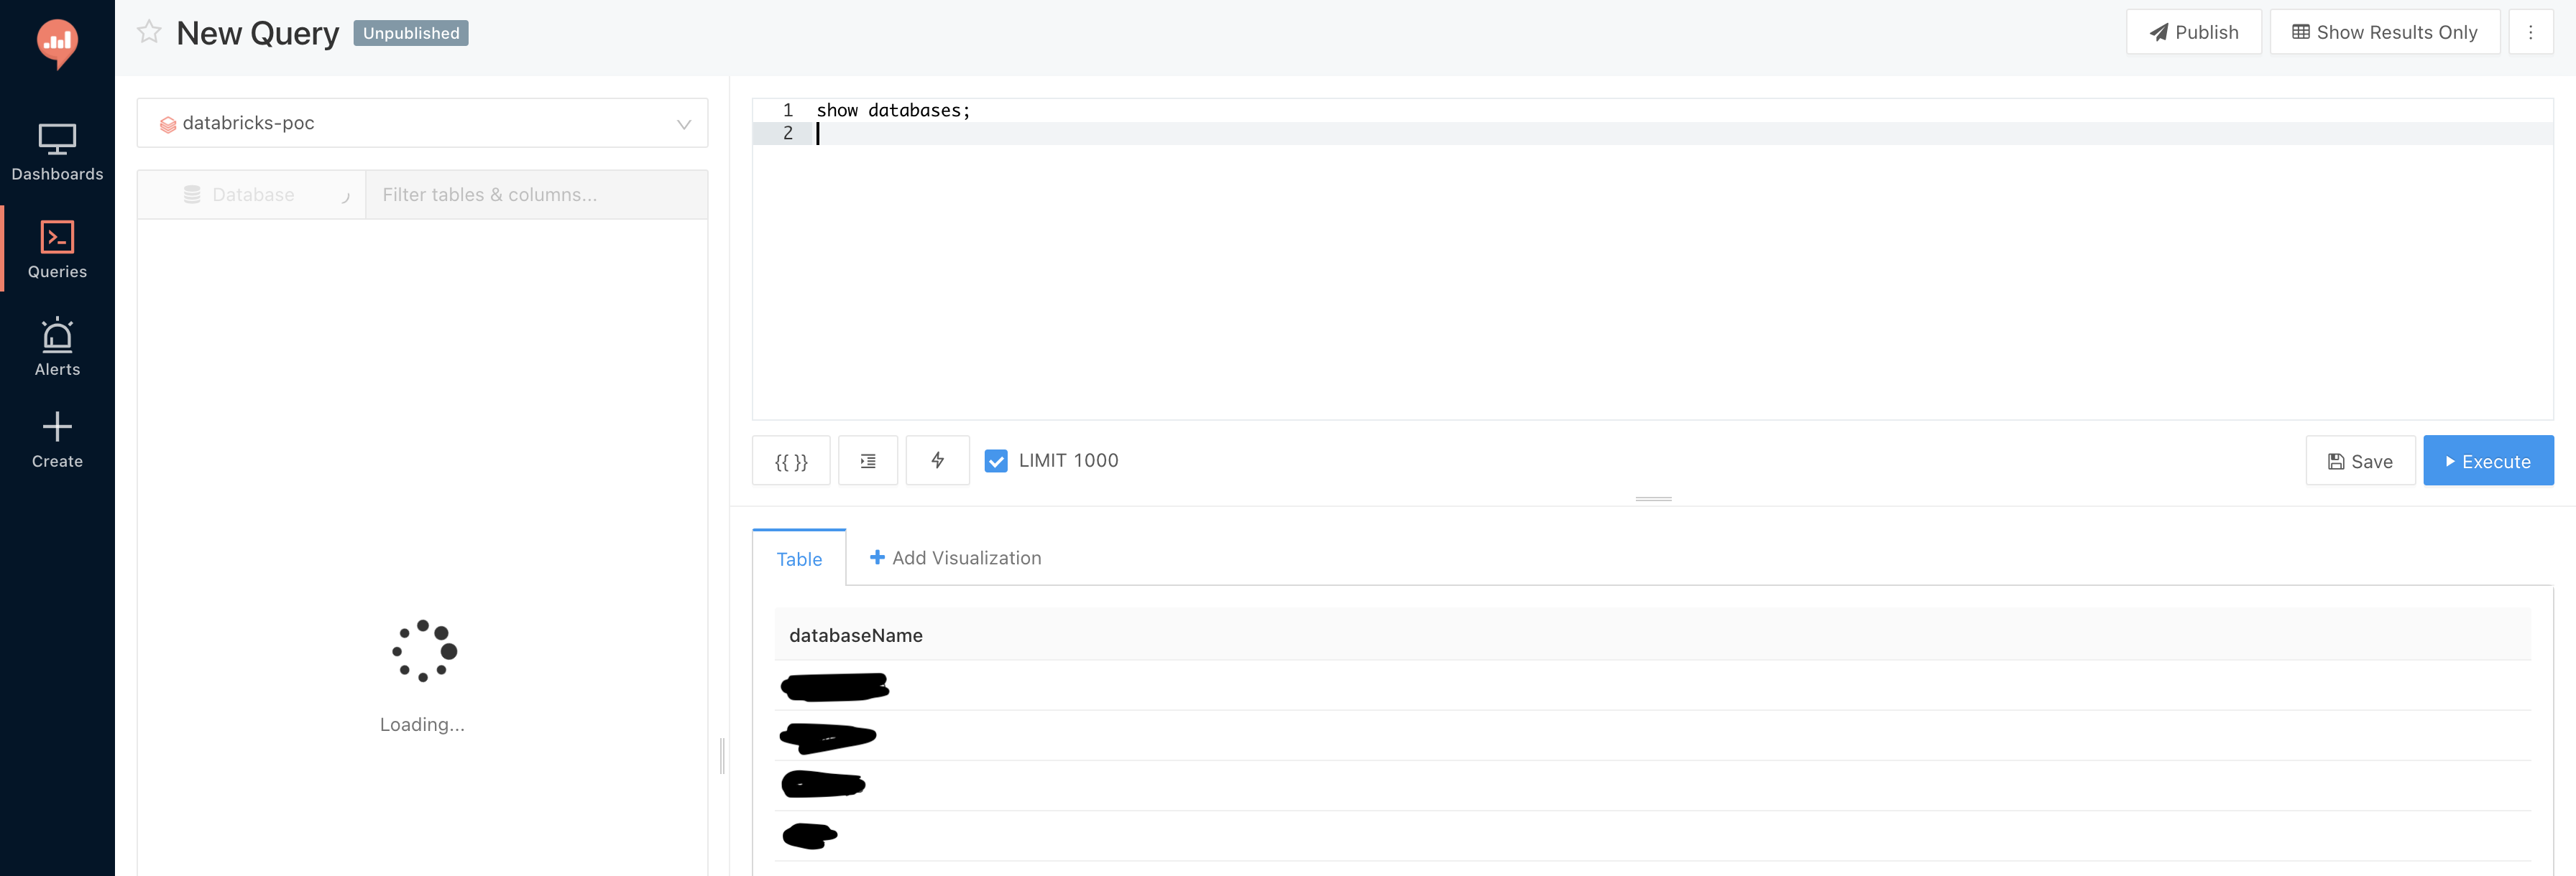This screenshot has width=2576, height=876.
Task: Open the Dashboards sidebar section
Action: [57, 153]
